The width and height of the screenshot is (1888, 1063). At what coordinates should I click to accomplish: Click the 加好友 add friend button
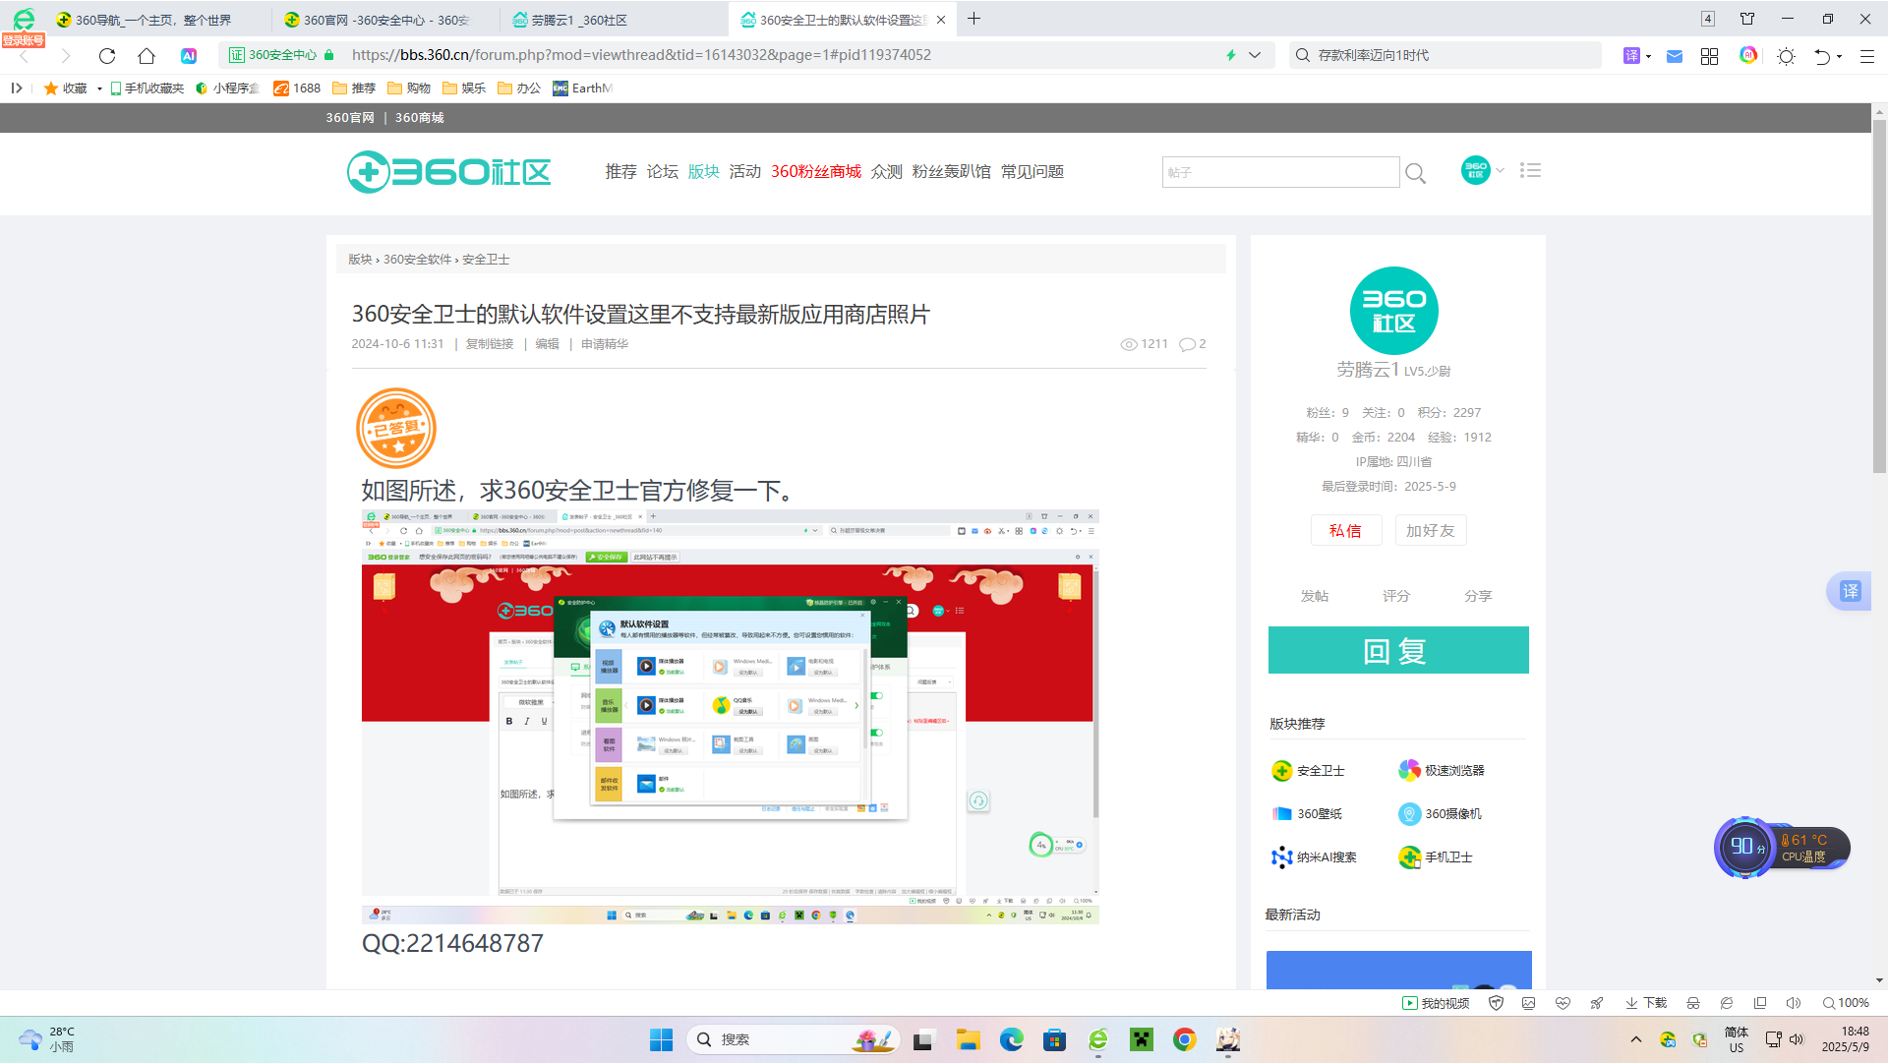click(x=1431, y=531)
